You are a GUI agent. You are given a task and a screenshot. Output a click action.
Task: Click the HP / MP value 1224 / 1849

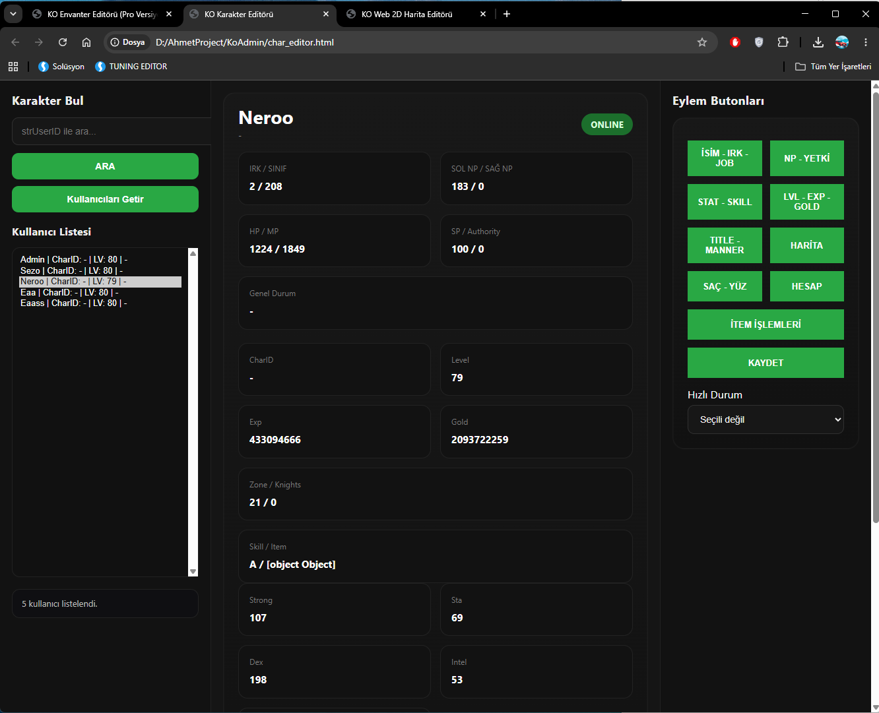277,249
